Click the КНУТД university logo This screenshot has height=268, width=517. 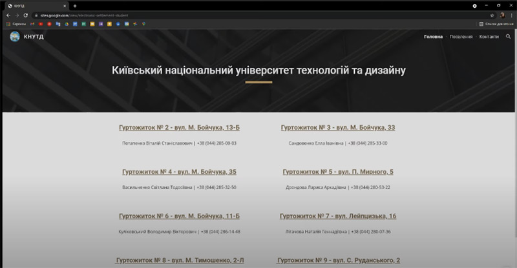point(15,37)
